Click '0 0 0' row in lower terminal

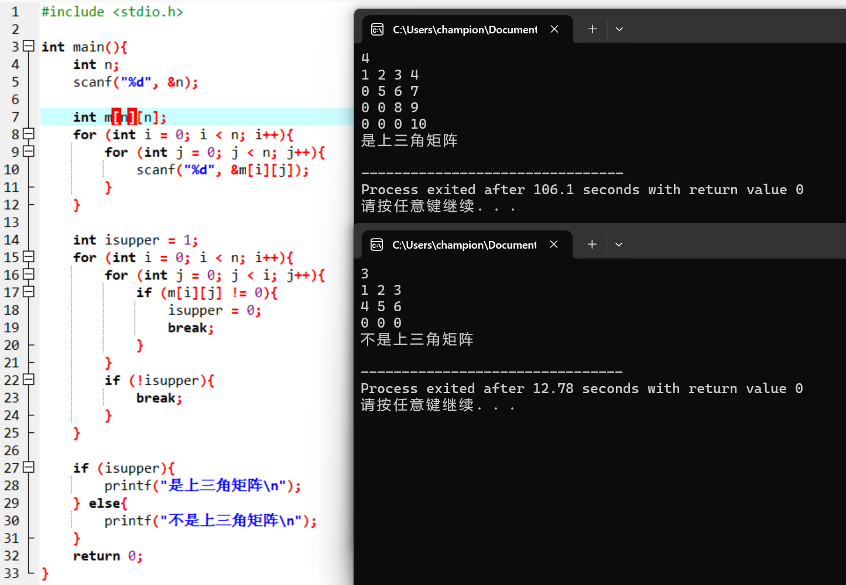[381, 323]
